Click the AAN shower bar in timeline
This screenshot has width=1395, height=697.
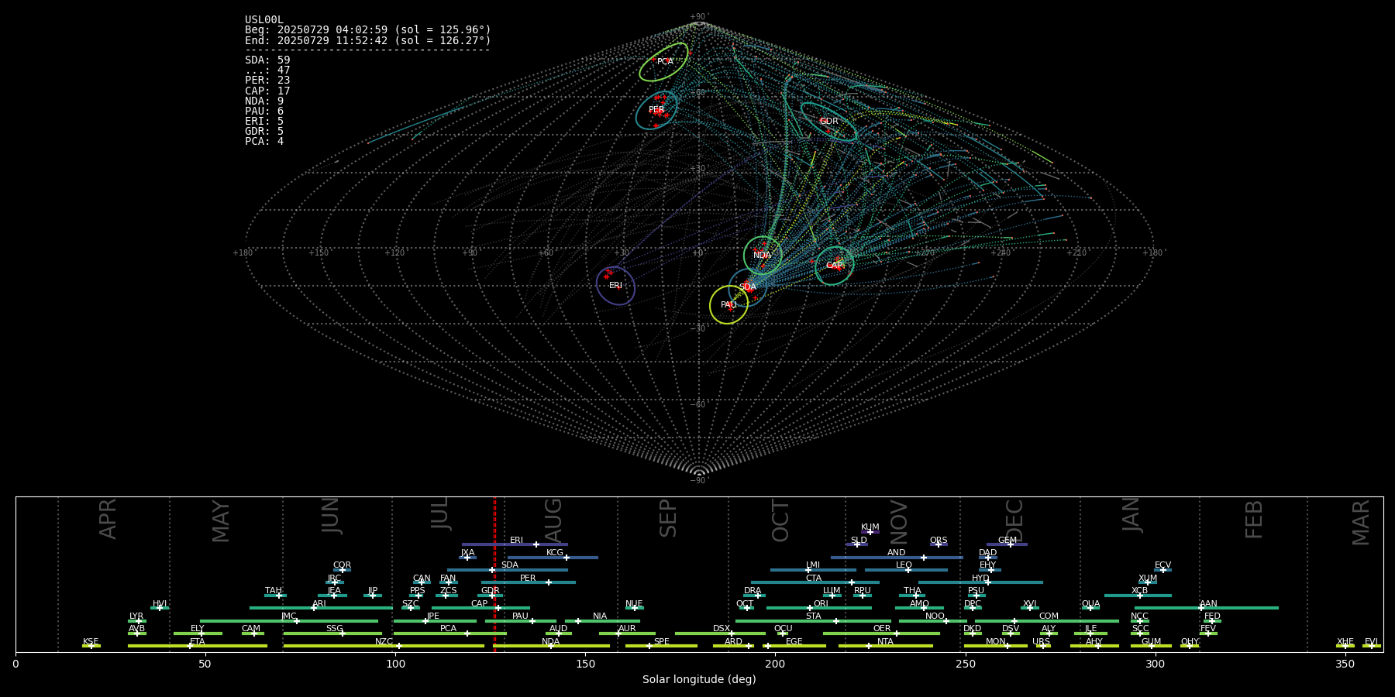(x=1207, y=608)
